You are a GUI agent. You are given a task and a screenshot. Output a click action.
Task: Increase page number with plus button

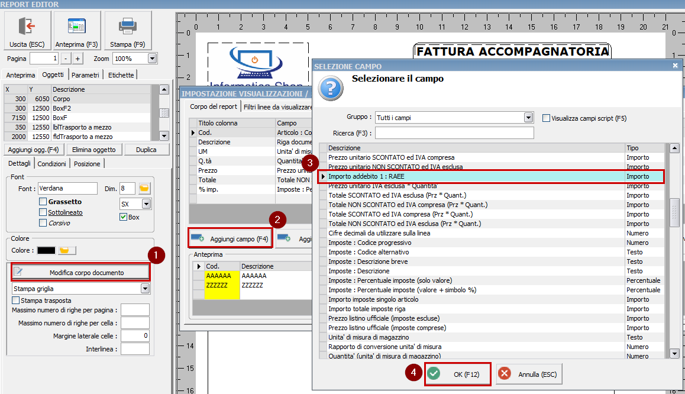[x=77, y=59]
